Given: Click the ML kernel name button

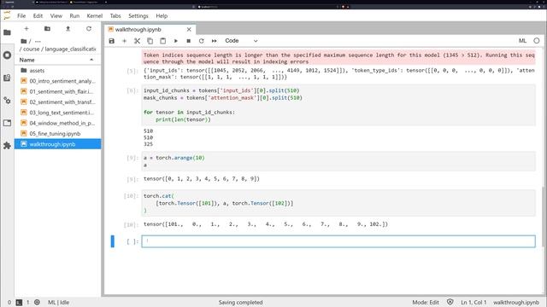Looking at the screenshot, I should 522,41.
